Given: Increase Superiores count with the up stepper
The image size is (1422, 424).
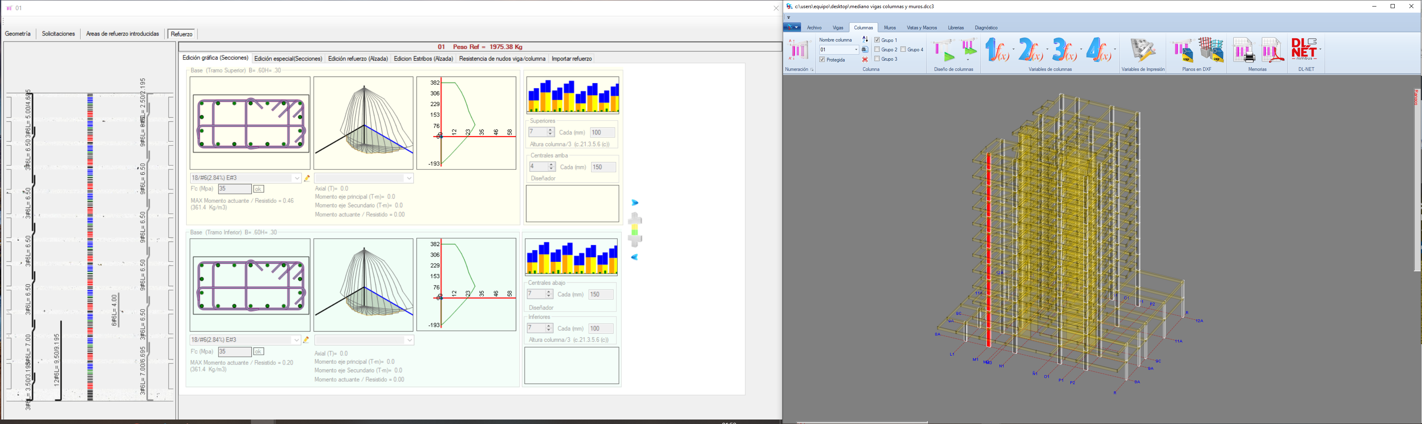Looking at the screenshot, I should [550, 130].
